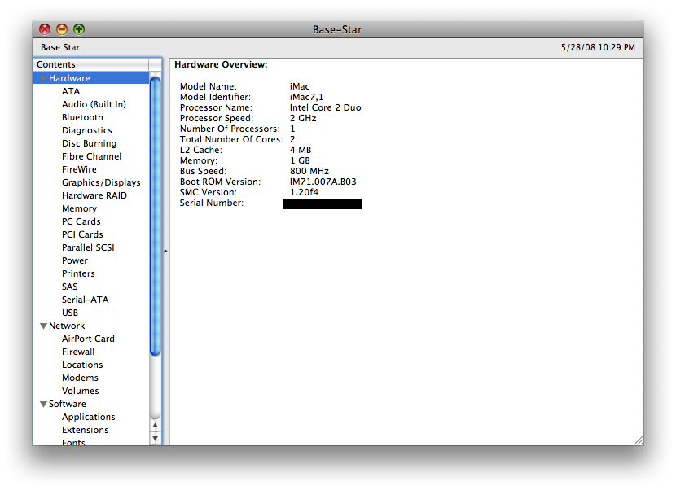This screenshot has height=490, width=676.
Task: Click the sidebar scroll up arrow
Action: click(156, 426)
